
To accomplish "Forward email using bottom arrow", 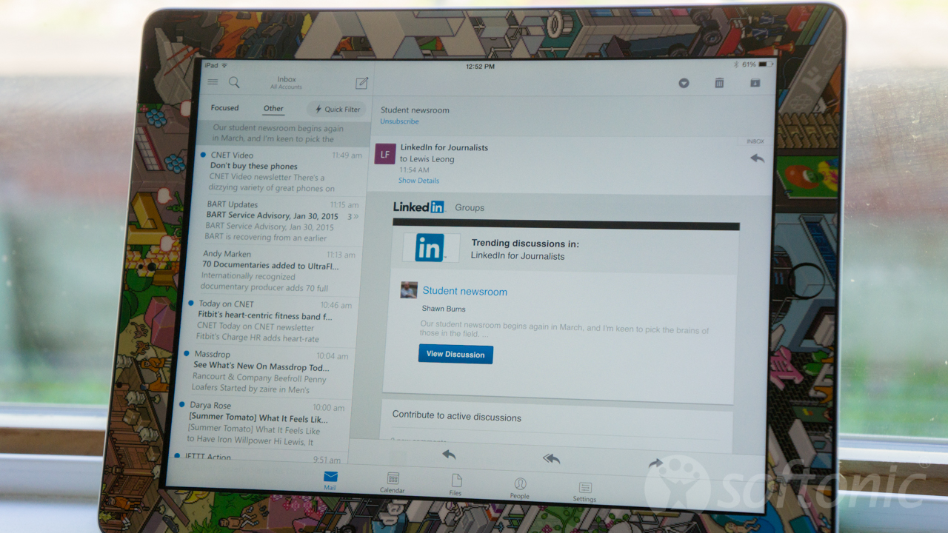I will tap(655, 463).
